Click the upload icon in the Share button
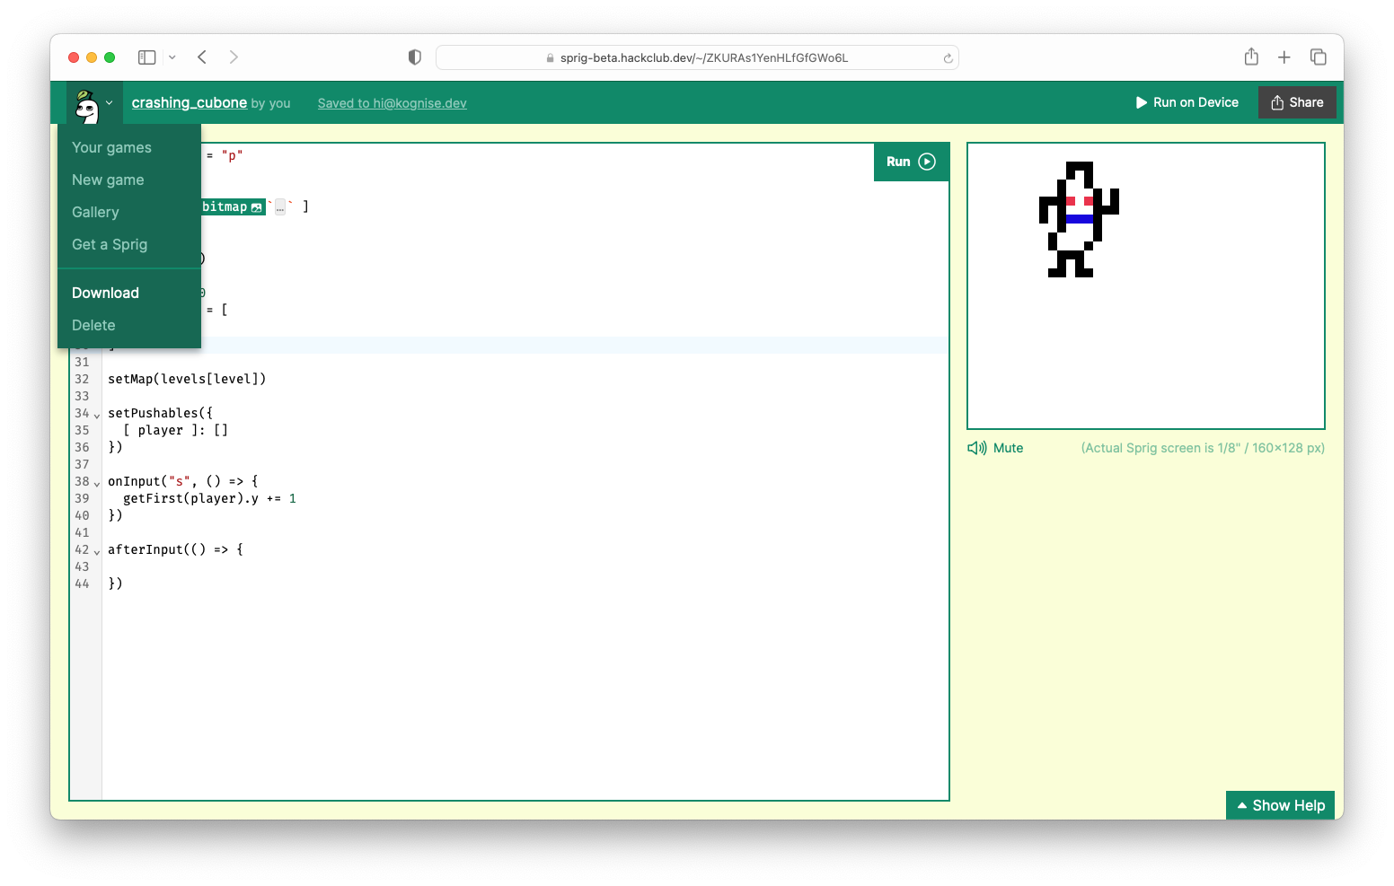 point(1276,101)
